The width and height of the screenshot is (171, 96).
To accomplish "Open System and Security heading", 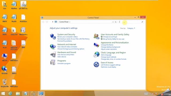I will point(66,34).
